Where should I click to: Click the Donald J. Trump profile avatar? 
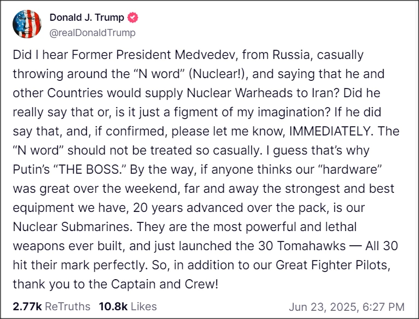click(26, 23)
